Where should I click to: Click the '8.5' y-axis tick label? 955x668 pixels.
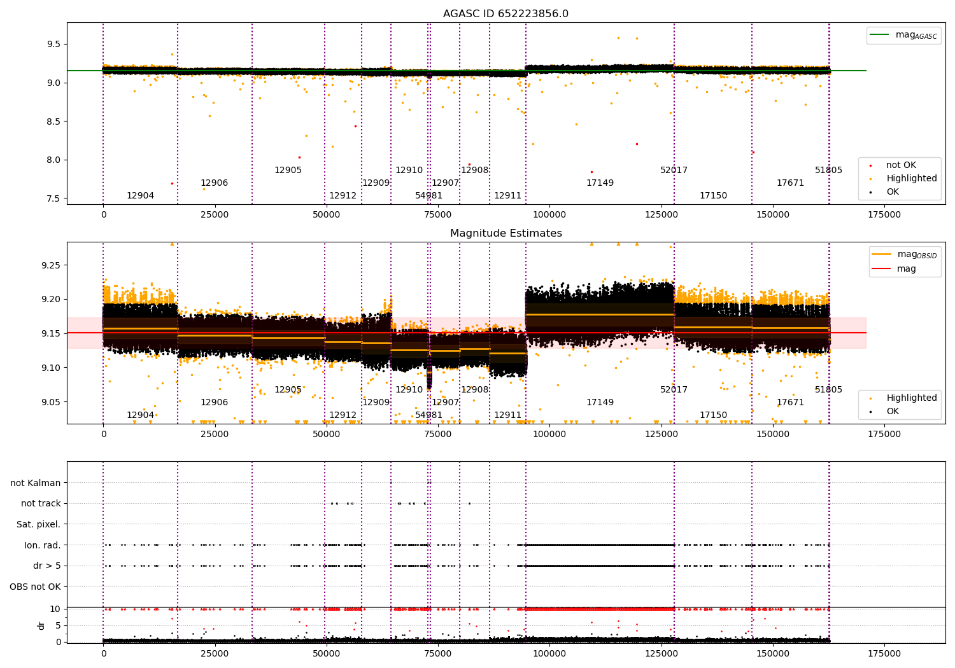pos(53,122)
